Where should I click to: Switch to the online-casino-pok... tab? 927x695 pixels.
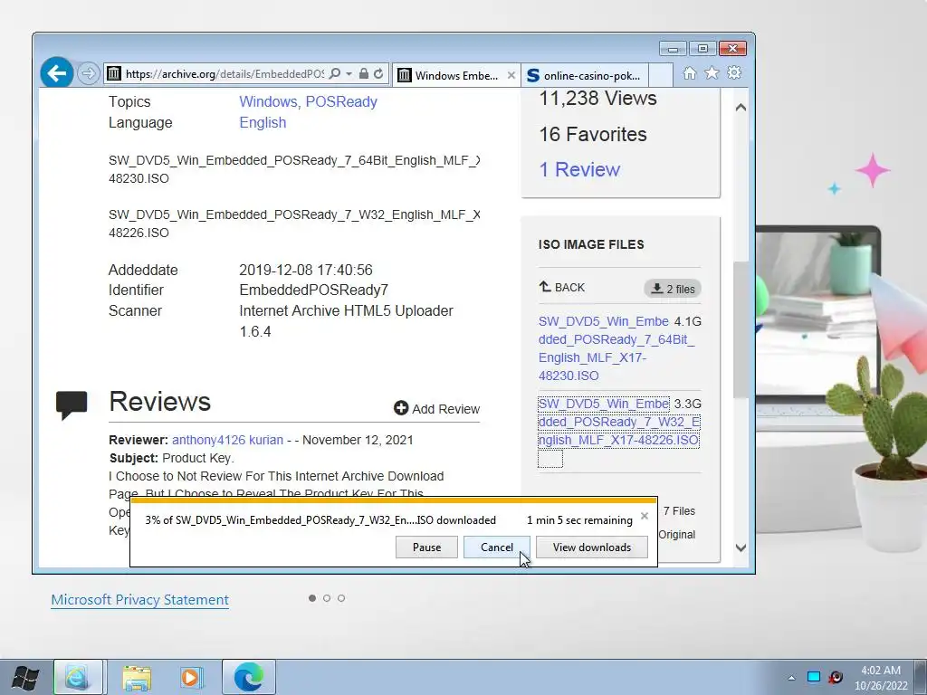pyautogui.click(x=585, y=76)
